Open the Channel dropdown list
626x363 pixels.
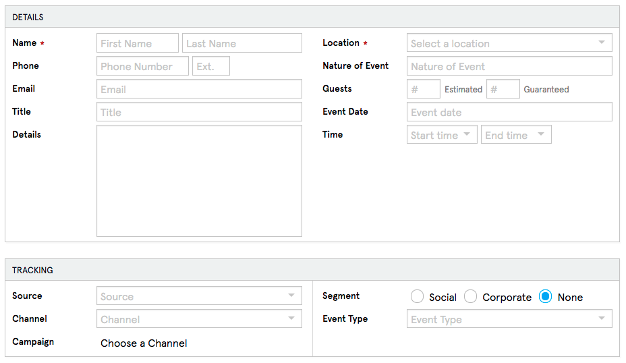(199, 319)
